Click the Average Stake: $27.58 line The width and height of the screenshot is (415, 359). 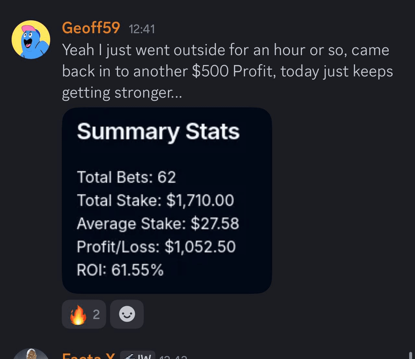pyautogui.click(x=158, y=224)
